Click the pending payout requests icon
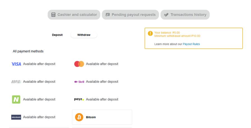Screen dimensions: 251x128 (x=107, y=15)
